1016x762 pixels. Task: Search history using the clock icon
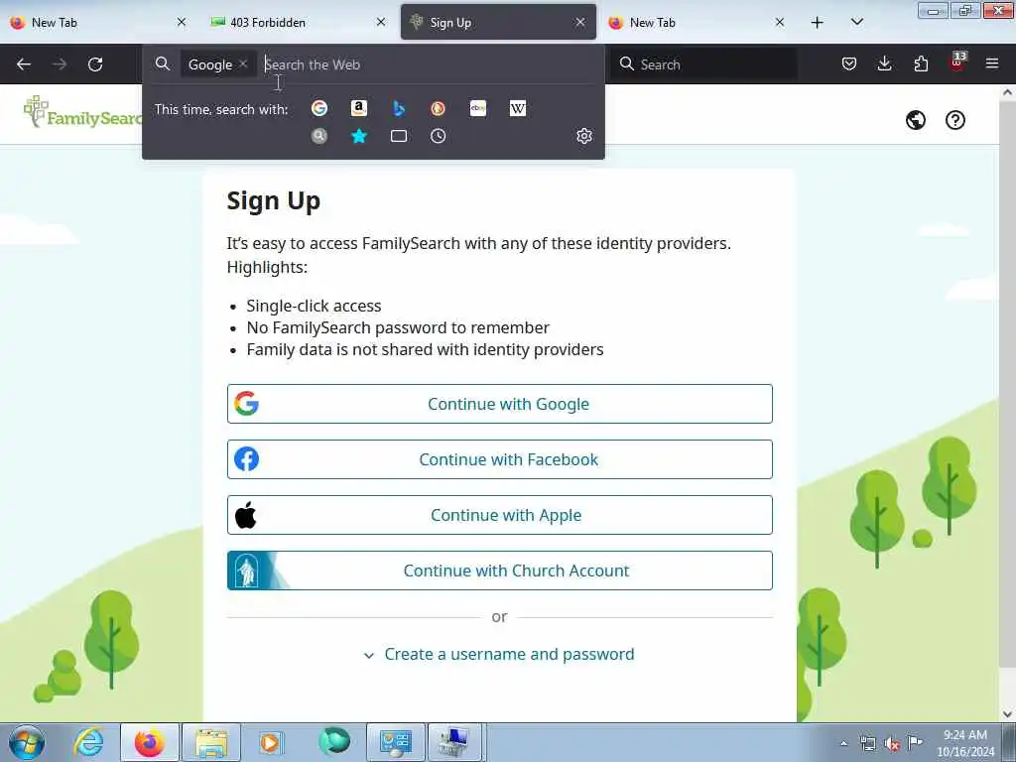click(438, 136)
